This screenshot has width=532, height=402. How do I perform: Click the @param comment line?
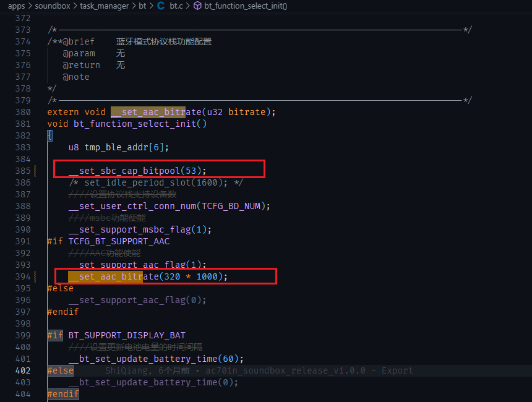coord(94,53)
